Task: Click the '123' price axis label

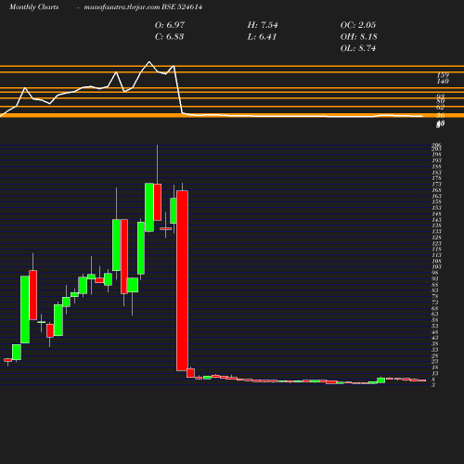Action: pyautogui.click(x=436, y=243)
